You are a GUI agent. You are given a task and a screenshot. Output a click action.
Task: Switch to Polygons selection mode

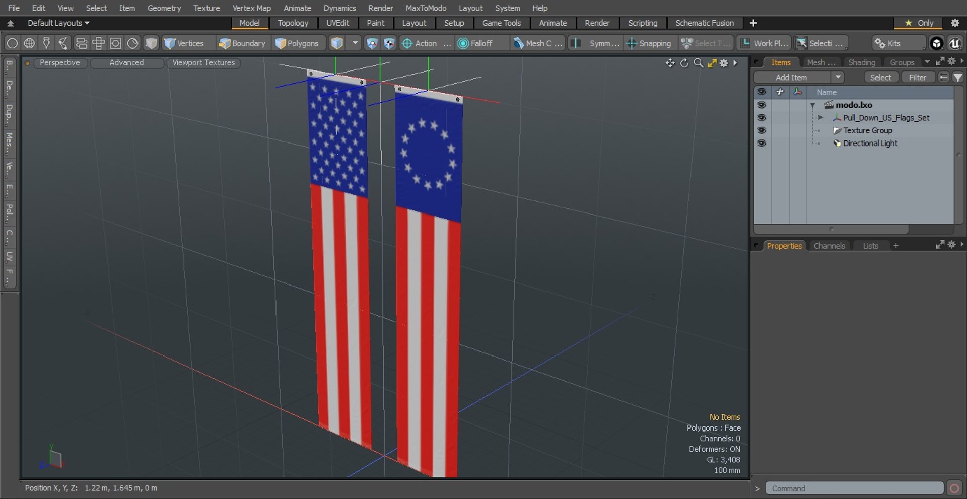click(298, 43)
